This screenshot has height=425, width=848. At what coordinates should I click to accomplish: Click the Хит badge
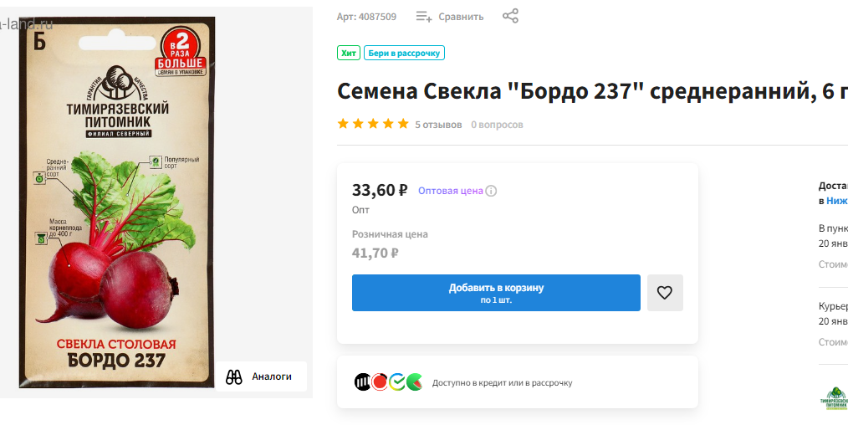coord(349,53)
